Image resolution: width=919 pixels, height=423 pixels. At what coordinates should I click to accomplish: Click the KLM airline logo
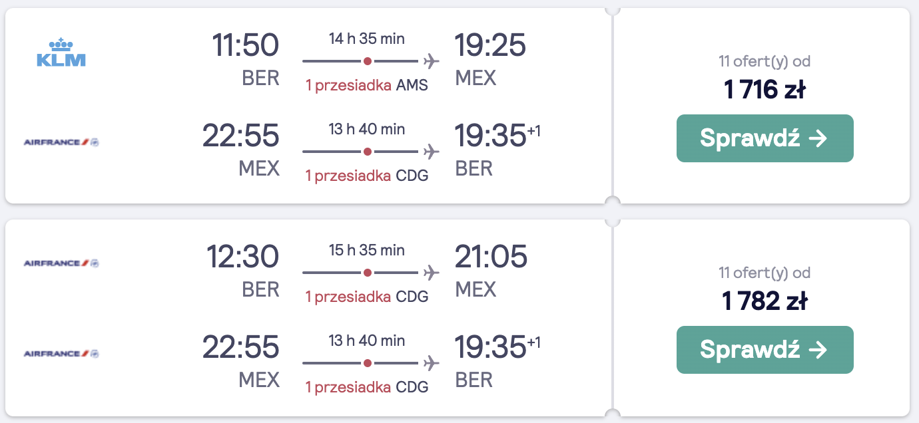coord(61,53)
